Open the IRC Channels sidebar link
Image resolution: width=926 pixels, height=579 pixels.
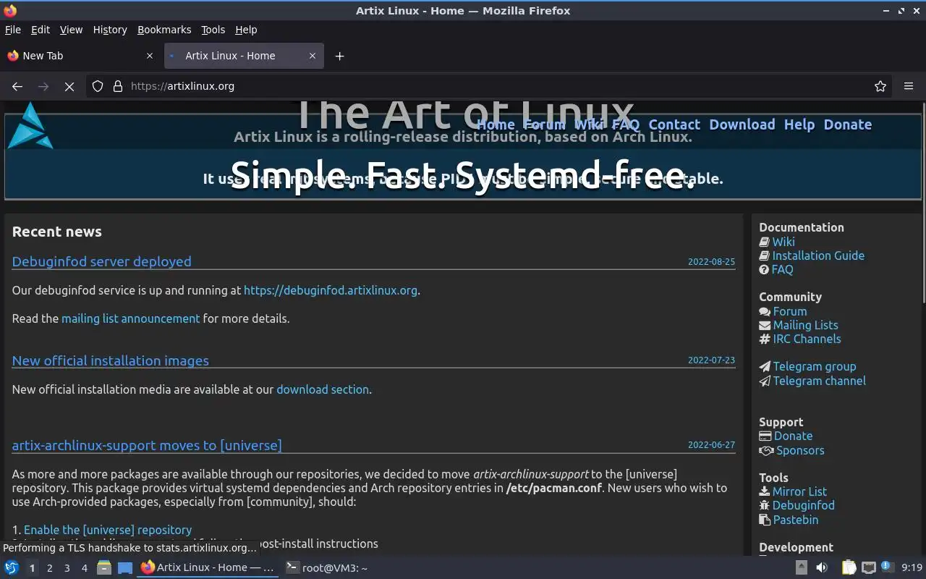(807, 339)
